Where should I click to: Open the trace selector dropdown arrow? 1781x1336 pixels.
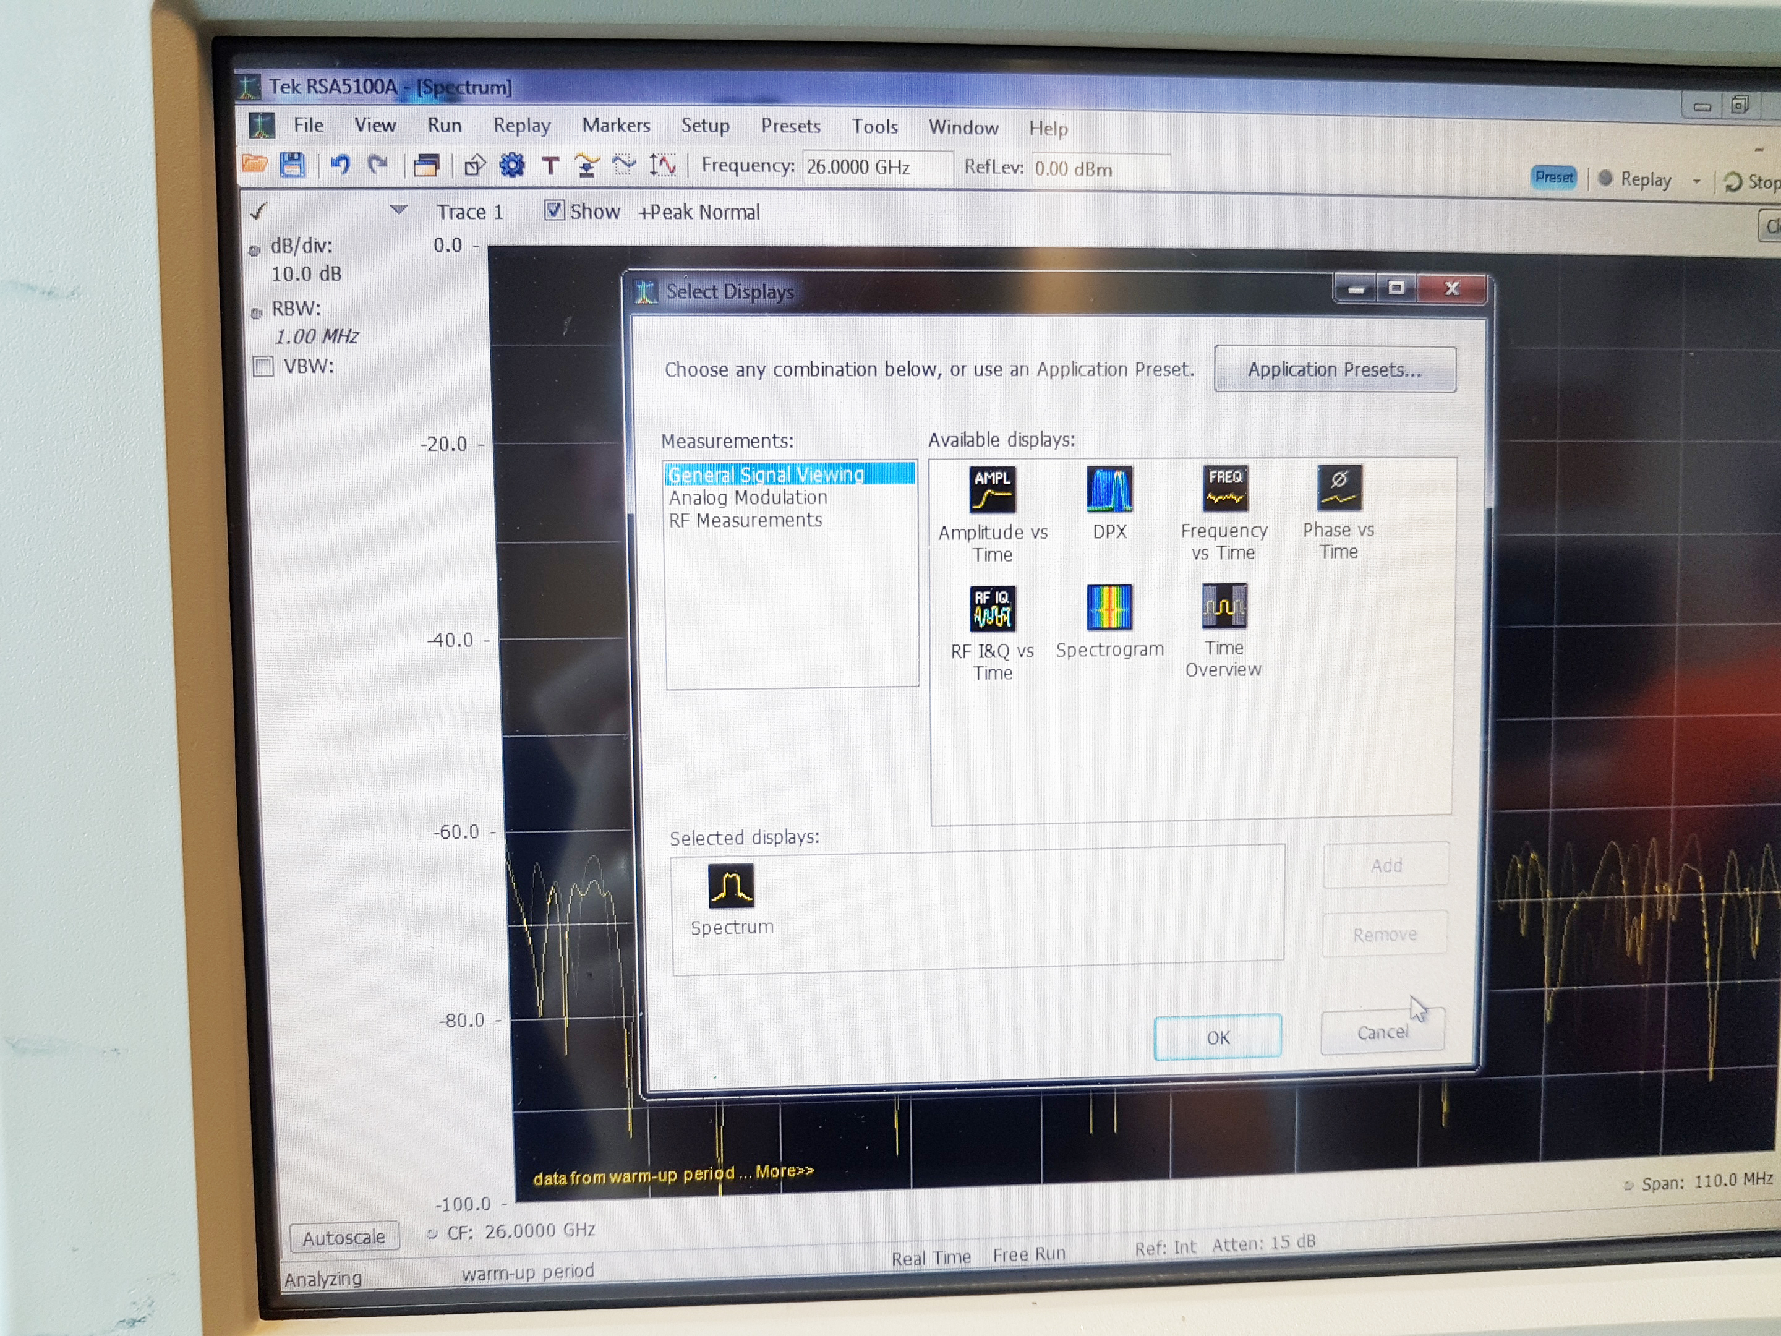click(398, 210)
